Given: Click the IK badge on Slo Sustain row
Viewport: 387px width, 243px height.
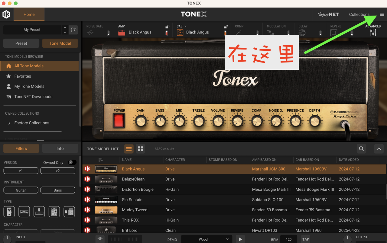Looking at the screenshot, I should (87, 200).
